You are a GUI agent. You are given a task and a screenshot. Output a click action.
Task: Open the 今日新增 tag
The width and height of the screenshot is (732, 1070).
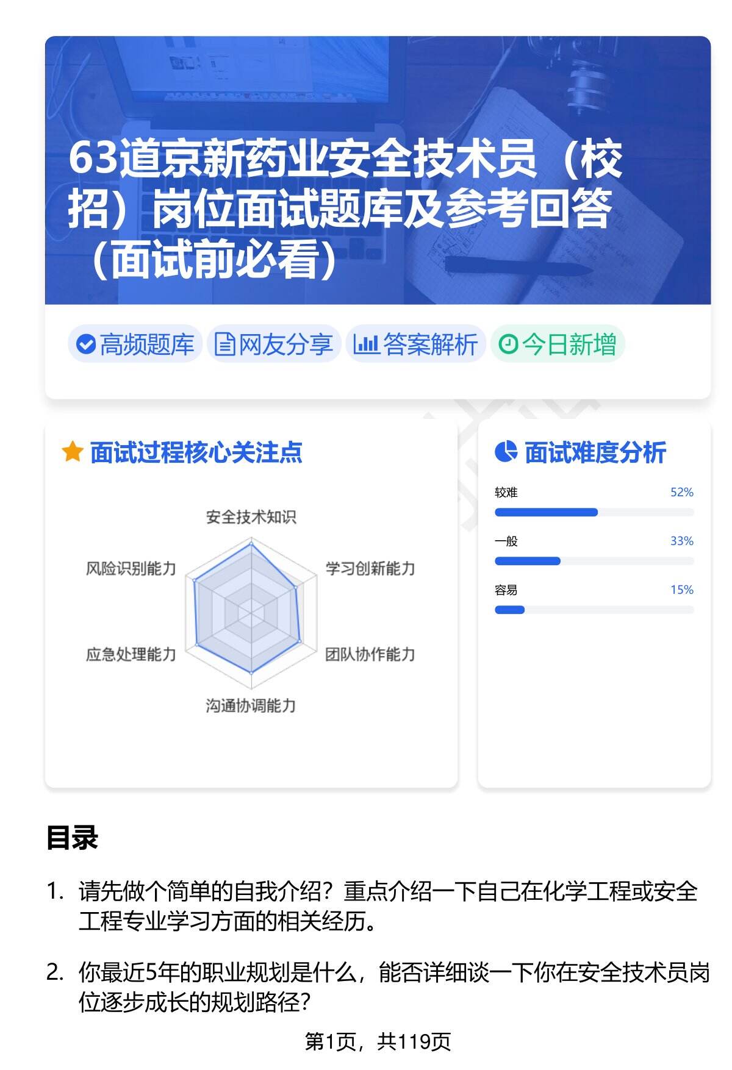pos(558,344)
